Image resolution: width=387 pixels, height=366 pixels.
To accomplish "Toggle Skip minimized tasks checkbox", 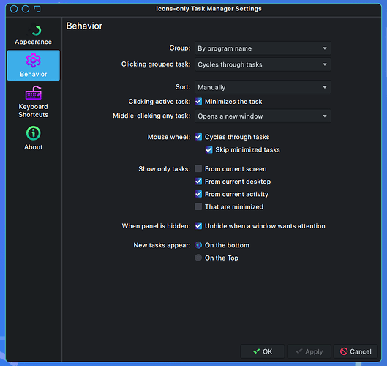I will pos(208,149).
